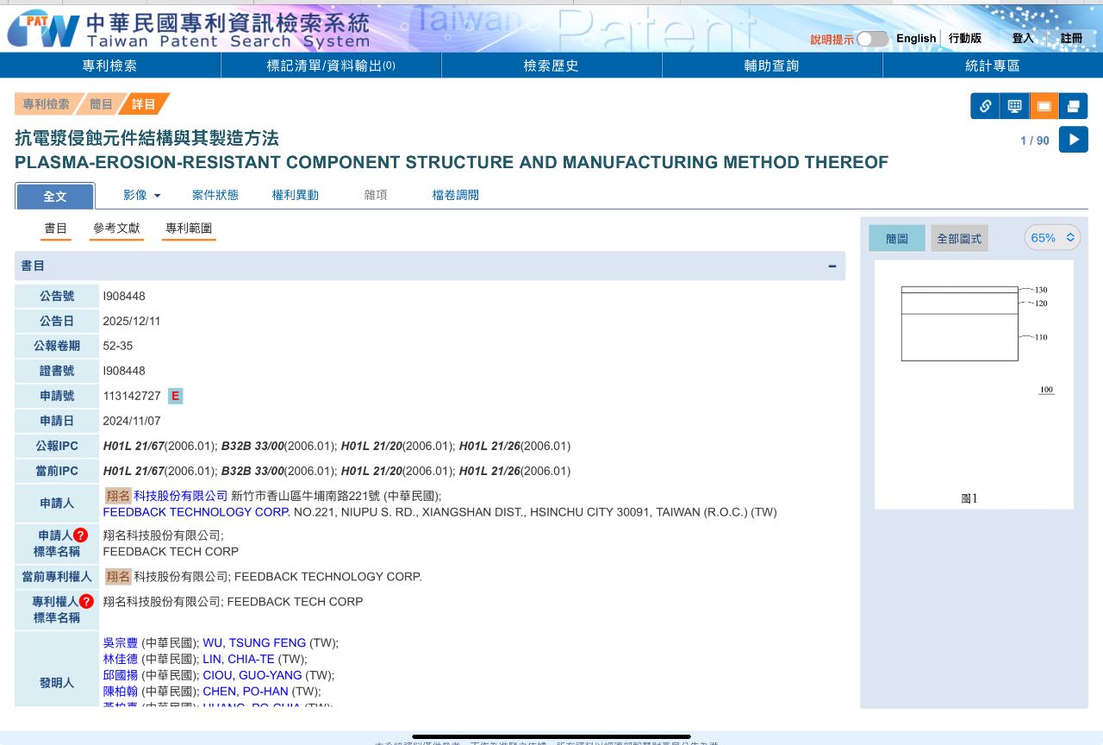Open FEEDBACK TECHNOLOGY CORP. applicant link
Screen dimensions: 1103x745
click(196, 512)
